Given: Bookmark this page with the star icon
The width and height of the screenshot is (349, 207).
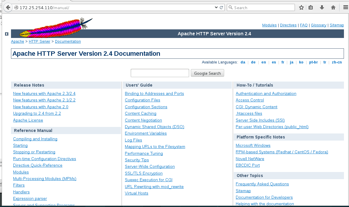Looking at the screenshot, I should 301,7.
